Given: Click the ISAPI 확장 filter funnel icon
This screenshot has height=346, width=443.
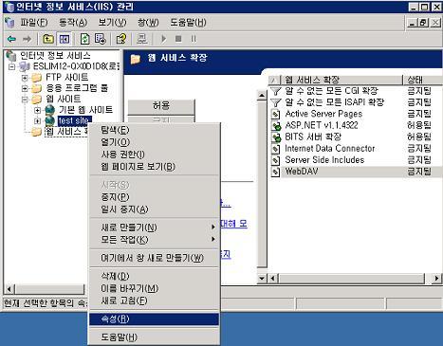Looking at the screenshot, I should coord(276,102).
